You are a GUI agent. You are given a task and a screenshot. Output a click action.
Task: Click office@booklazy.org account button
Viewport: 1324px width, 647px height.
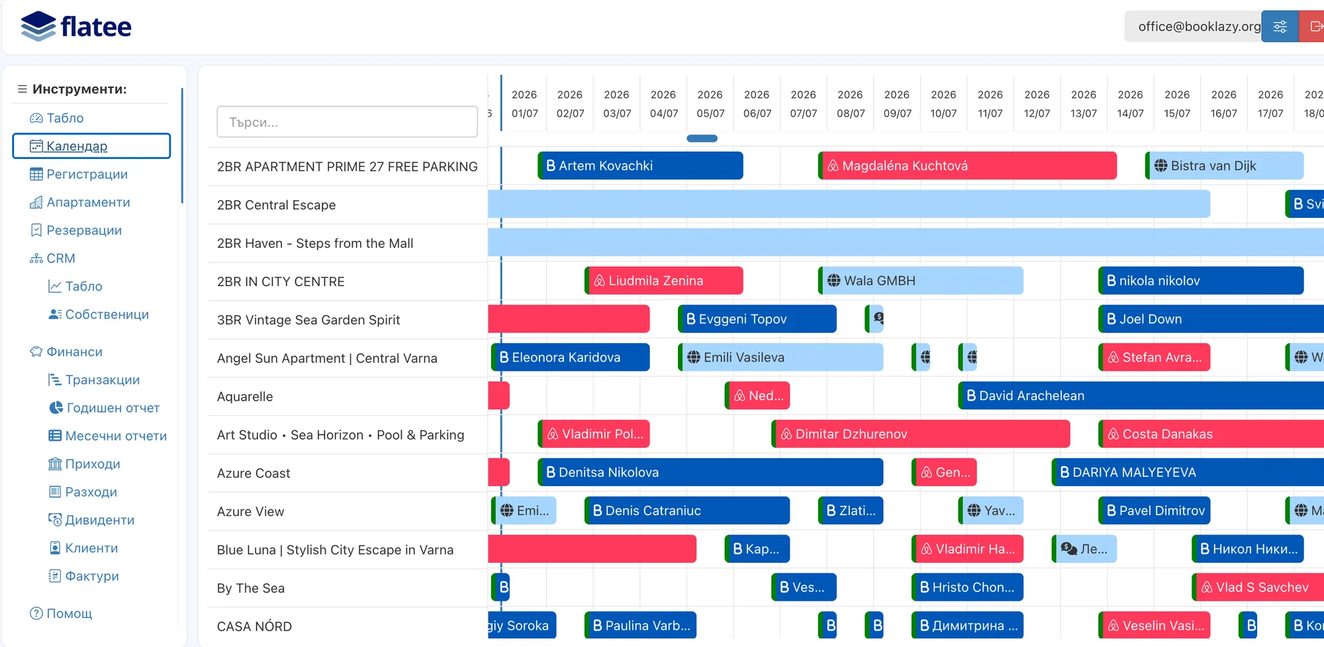pos(1193,26)
